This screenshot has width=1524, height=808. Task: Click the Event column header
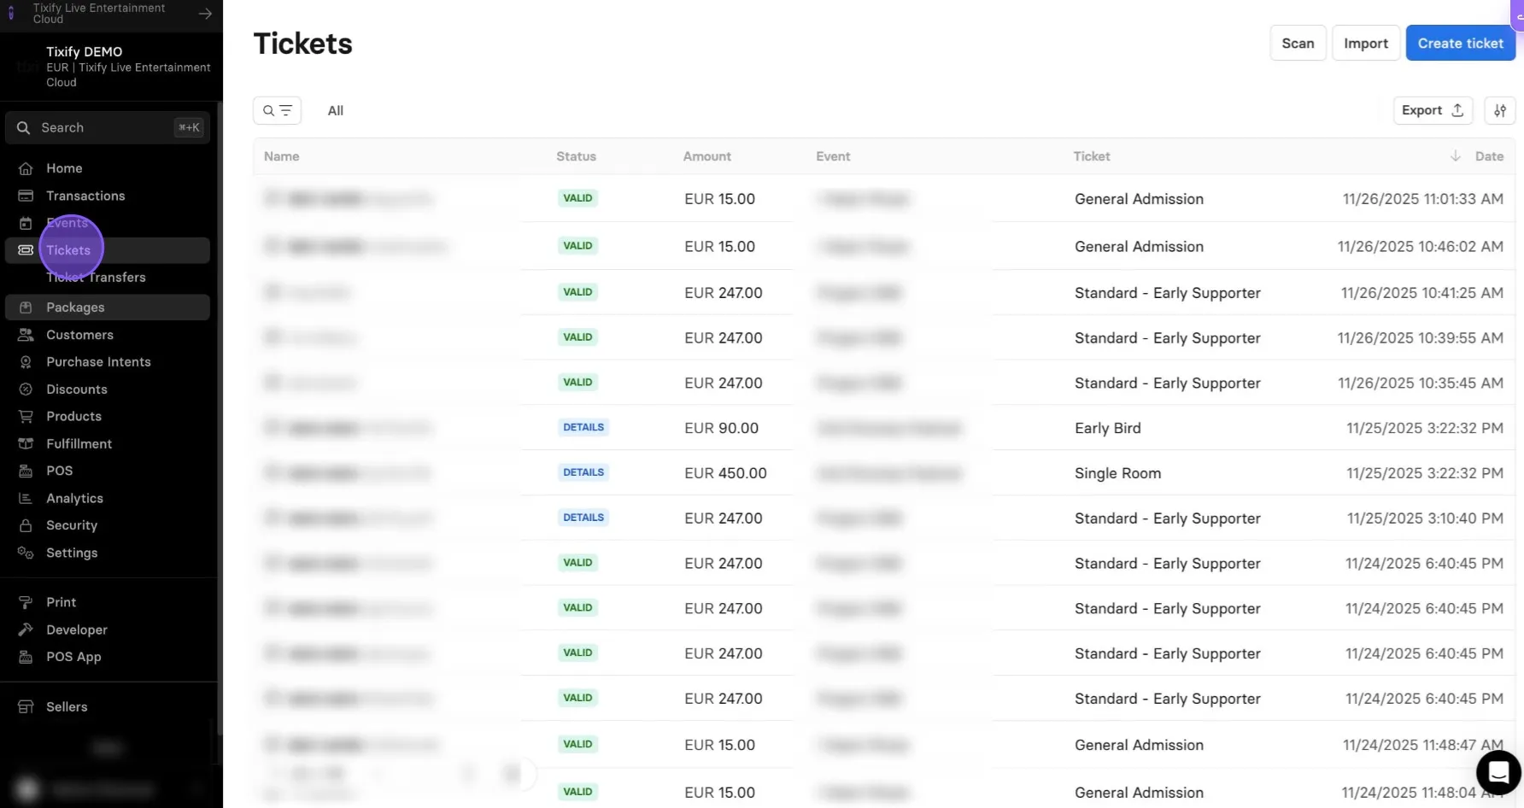pos(833,156)
